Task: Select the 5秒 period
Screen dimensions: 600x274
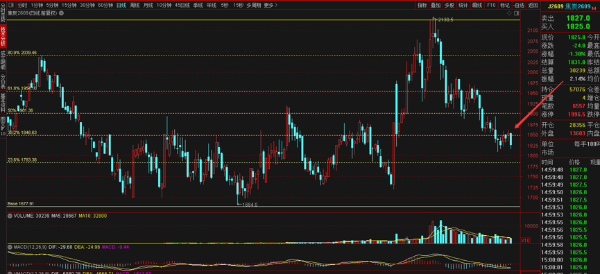Action: coord(224,6)
